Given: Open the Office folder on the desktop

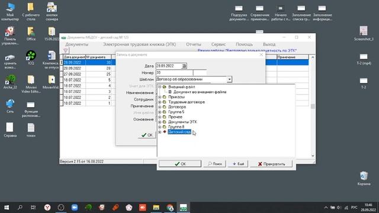Looking at the screenshot, I should click(x=31, y=34).
